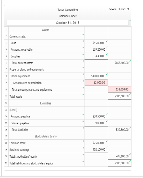Click row number 13 in the left margin

tap(6, 110)
